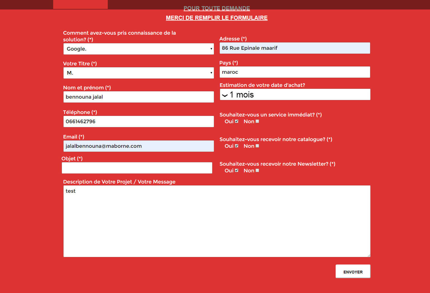
Task: Click inside the project description textarea
Action: [217, 221]
